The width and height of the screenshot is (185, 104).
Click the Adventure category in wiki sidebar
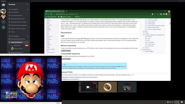pos(49,20)
